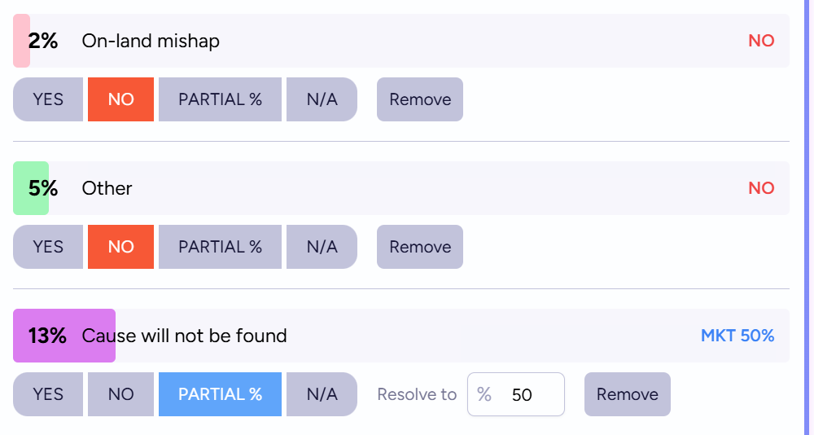Screen dimensions: 814x435
Task: Click the 5% Other probability bar
Action: click(31, 188)
